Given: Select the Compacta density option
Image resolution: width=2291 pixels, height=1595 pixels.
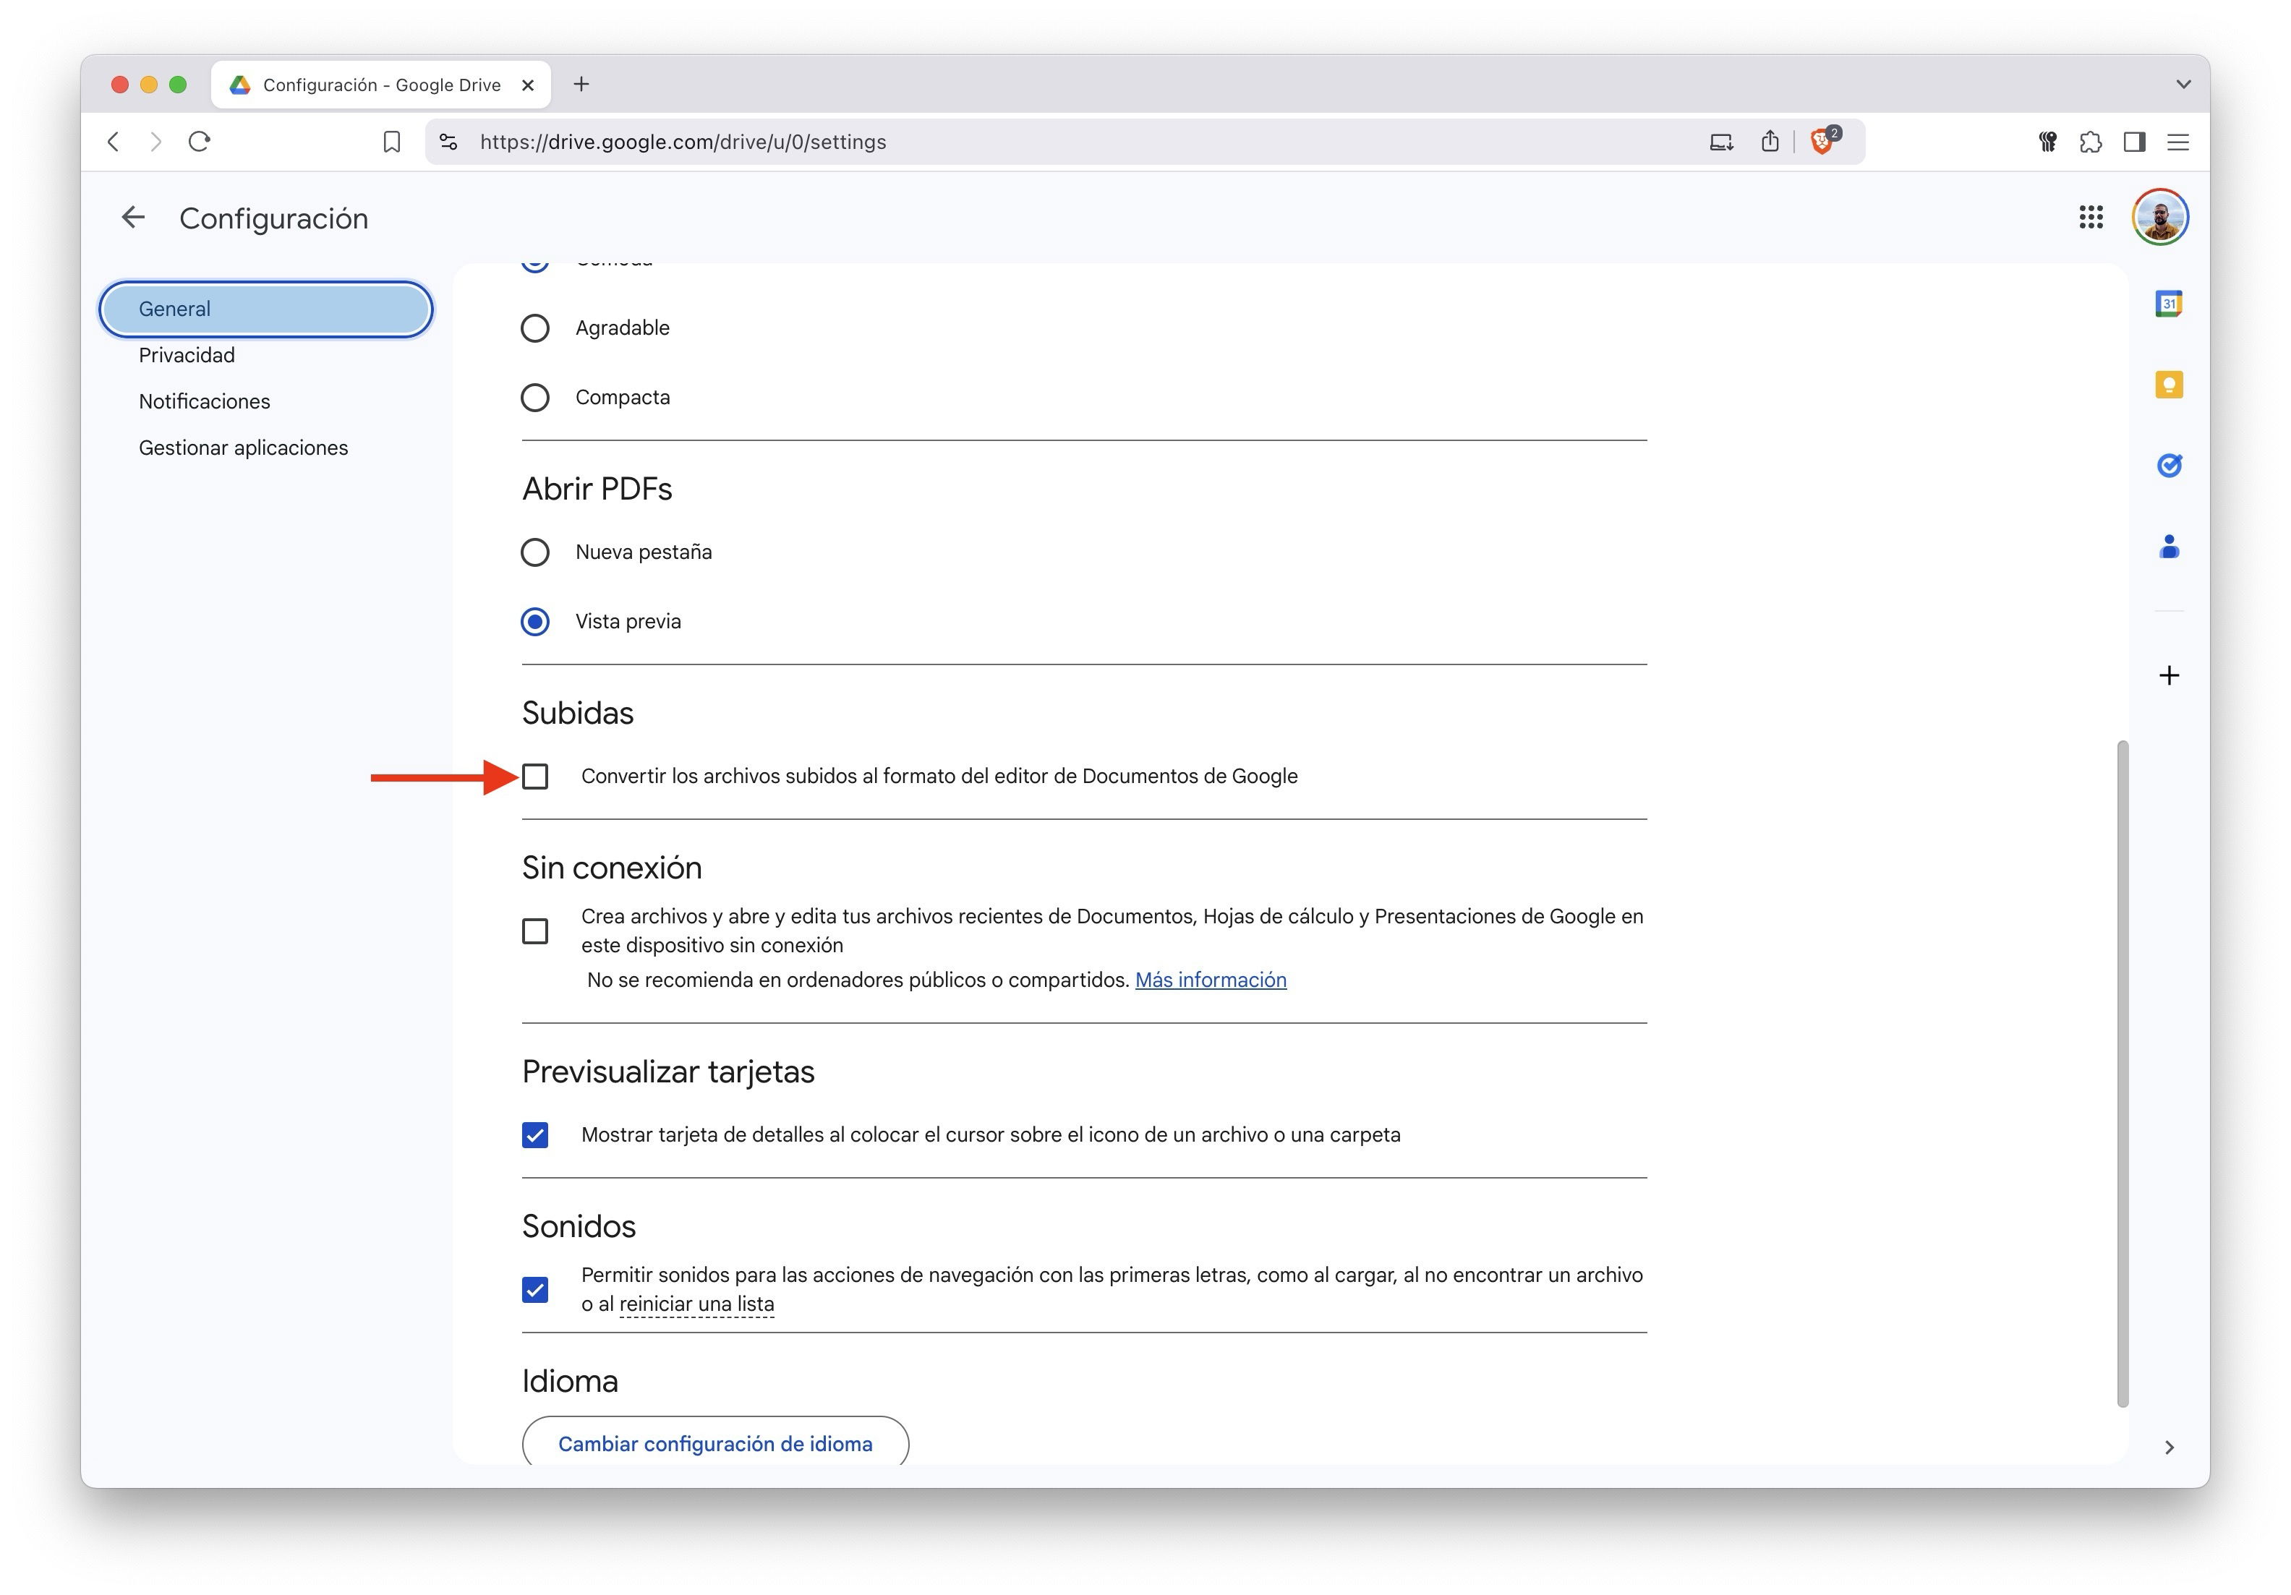Looking at the screenshot, I should (x=535, y=397).
